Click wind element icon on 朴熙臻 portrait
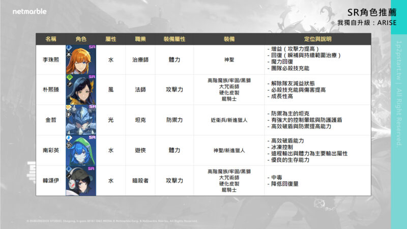This screenshot has height=229, width=407. [x=69, y=77]
